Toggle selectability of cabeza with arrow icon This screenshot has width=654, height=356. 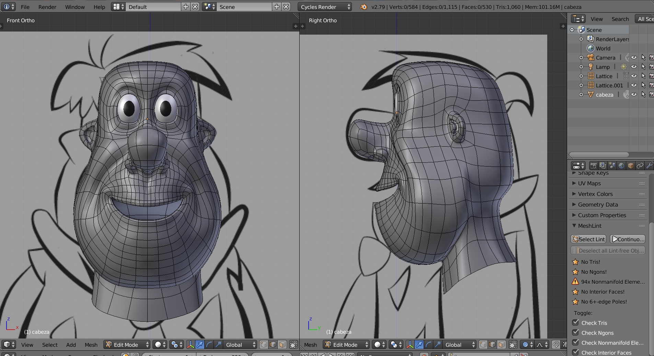[643, 95]
